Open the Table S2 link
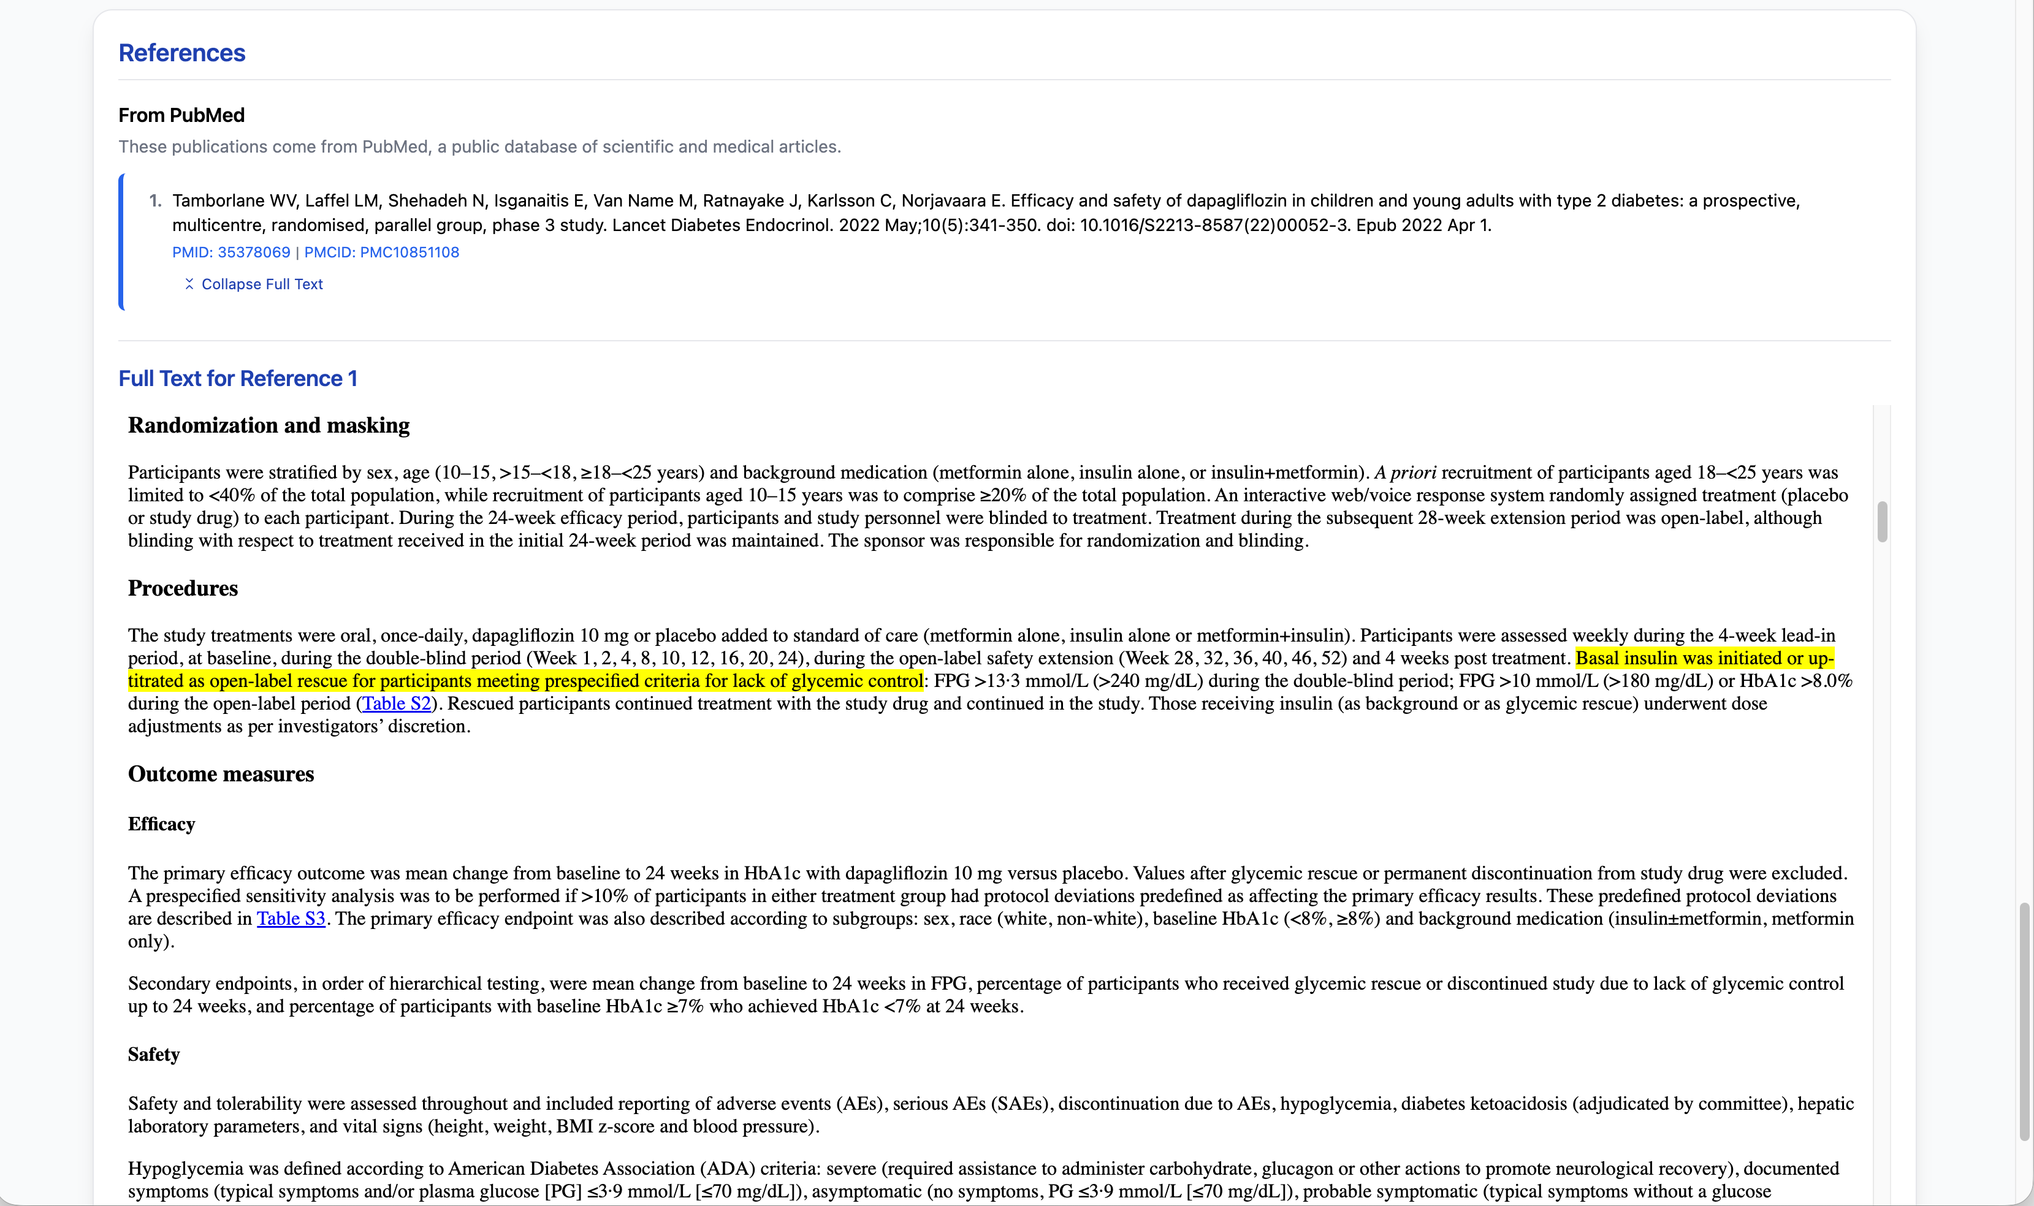The height and width of the screenshot is (1206, 2034). (396, 703)
